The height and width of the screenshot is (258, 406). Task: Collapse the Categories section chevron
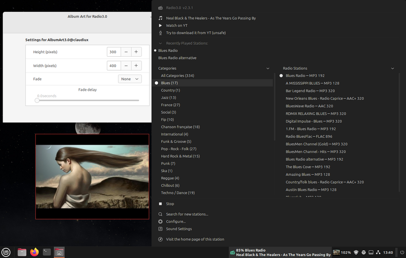coord(268,68)
